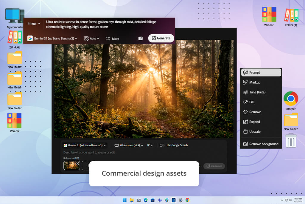
Task: Click the More settings button
Action: (x=113, y=39)
